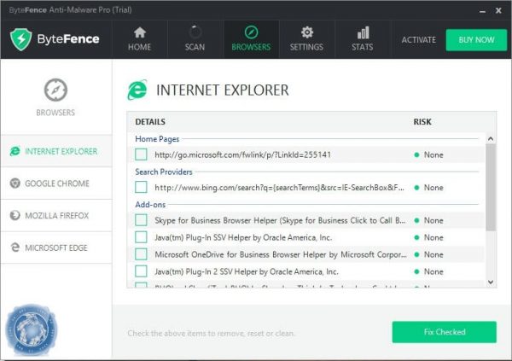Click Microsoft OneDrive for Business Browser Helper text

281,254
